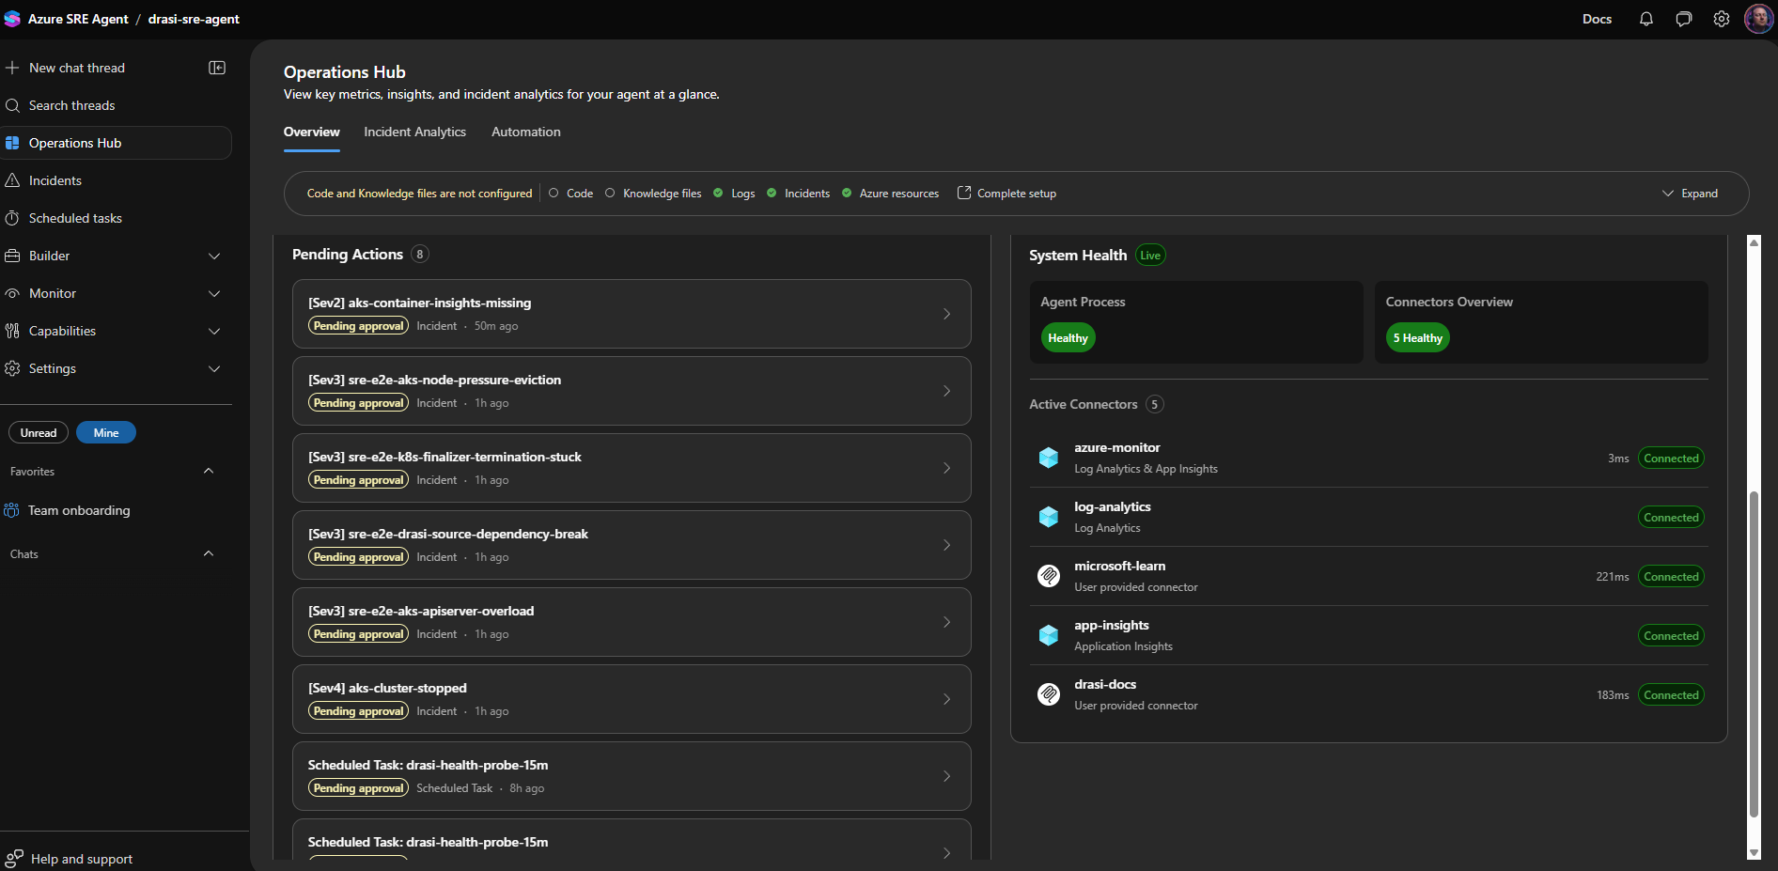Toggle the Unread filter pill

(39, 432)
